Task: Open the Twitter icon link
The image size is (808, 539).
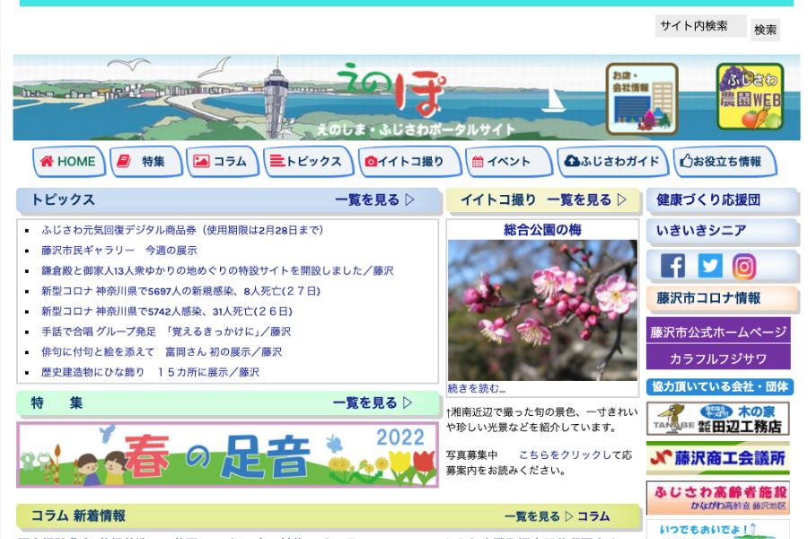Action: [x=709, y=266]
